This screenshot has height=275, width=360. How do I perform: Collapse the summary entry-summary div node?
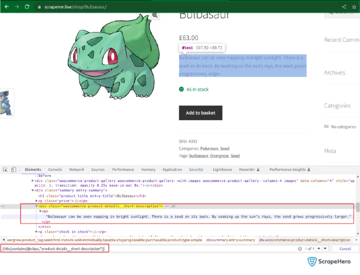tap(32, 191)
